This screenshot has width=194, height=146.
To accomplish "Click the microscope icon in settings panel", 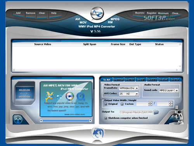I will [177, 115].
